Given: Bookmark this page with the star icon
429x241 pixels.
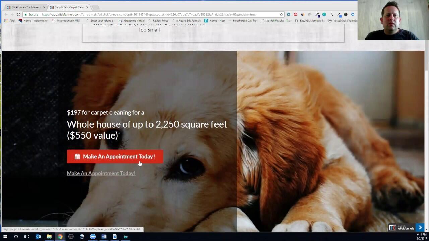Looking at the screenshot, I should click(281, 14).
